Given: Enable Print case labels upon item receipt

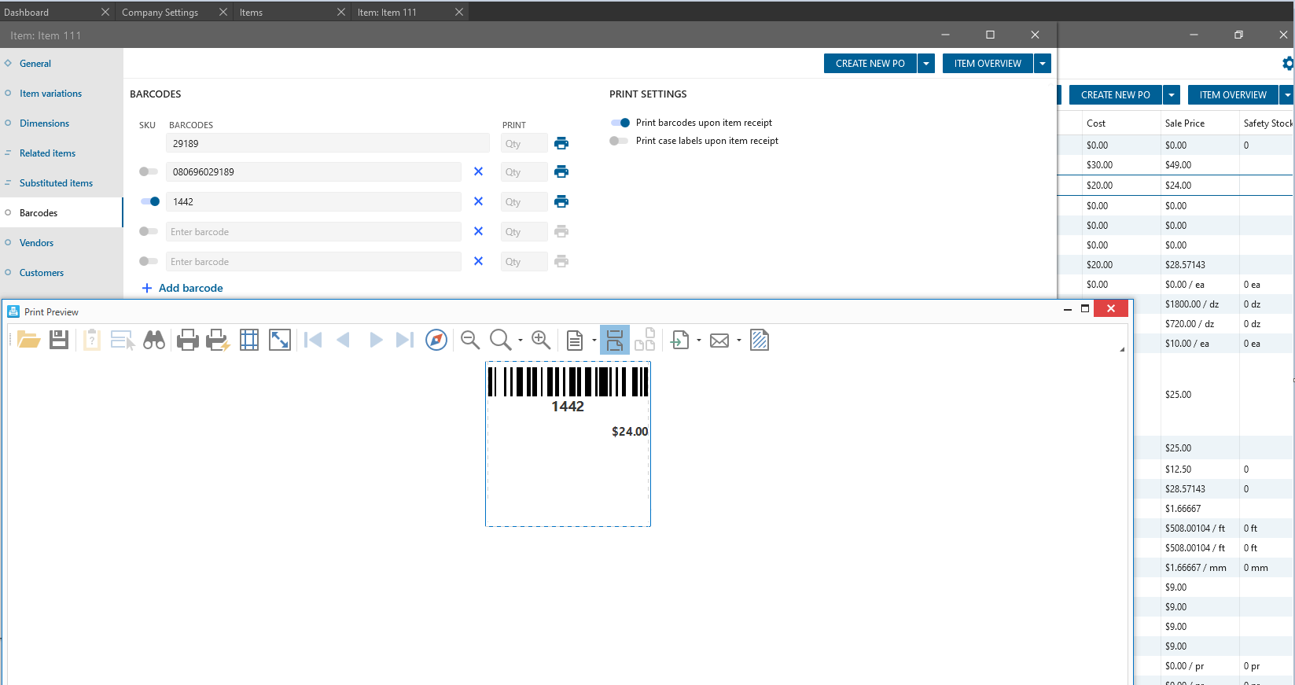Looking at the screenshot, I should point(619,141).
